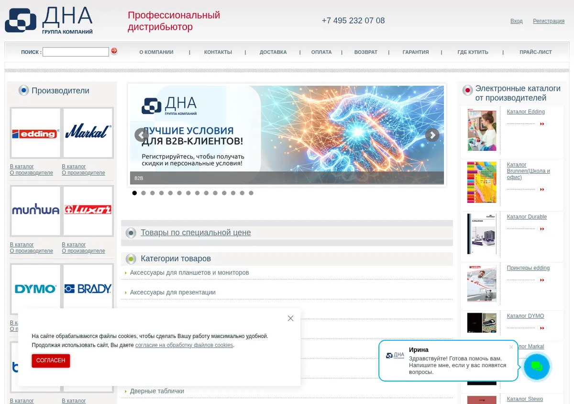
Task: Accept cookies with СОГЛАСЕН button
Action: coord(51,360)
